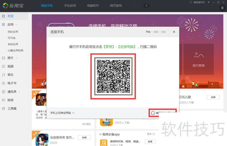Click the 更多 link in 租房必备app
The image size is (227, 146).
151,134
